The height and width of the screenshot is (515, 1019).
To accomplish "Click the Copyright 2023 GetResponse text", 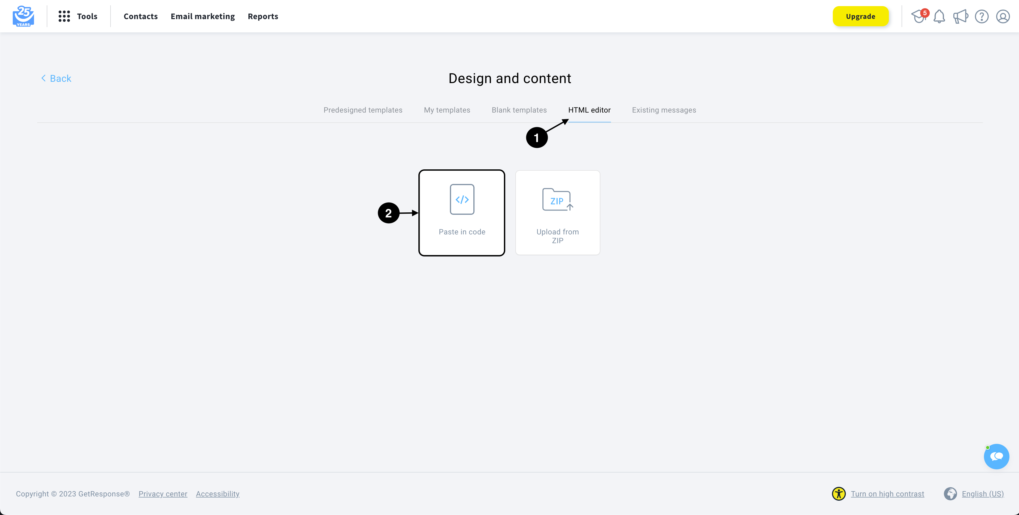I will point(73,494).
